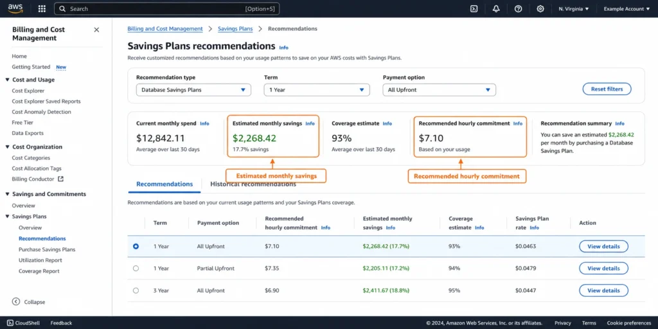Viewport: 658px width, 329px height.
Task: Open Home in the sidebar
Action: (19, 57)
